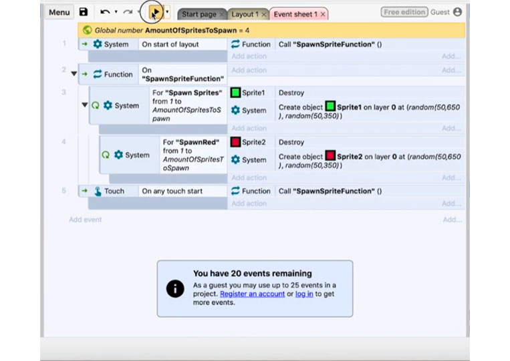This screenshot has height=361, width=510.
Task: Collapse event 2 with its triangle
Action: tap(74, 73)
